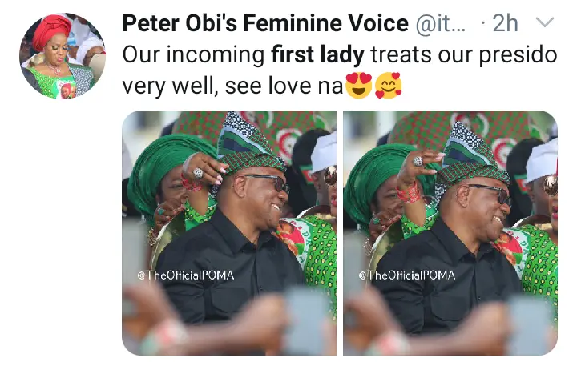577x370 pixels.
Task: Click the smiling face with hearts emoji
Action: (x=388, y=86)
